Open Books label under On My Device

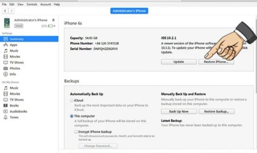14,106
